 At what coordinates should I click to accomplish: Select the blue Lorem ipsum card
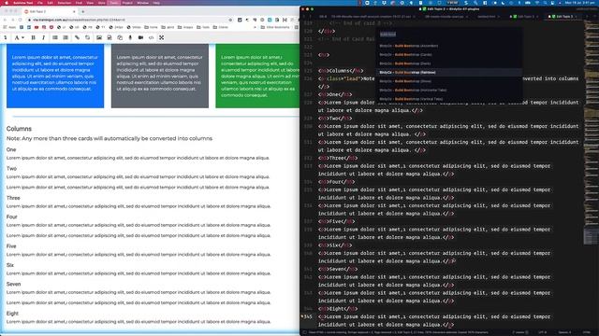(x=55, y=76)
